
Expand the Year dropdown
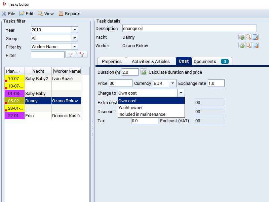pos(75,30)
